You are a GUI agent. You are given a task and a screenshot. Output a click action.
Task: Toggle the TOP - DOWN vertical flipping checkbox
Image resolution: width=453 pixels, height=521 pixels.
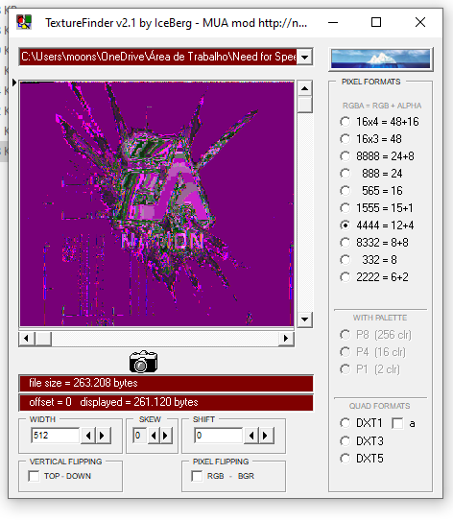pos(34,476)
